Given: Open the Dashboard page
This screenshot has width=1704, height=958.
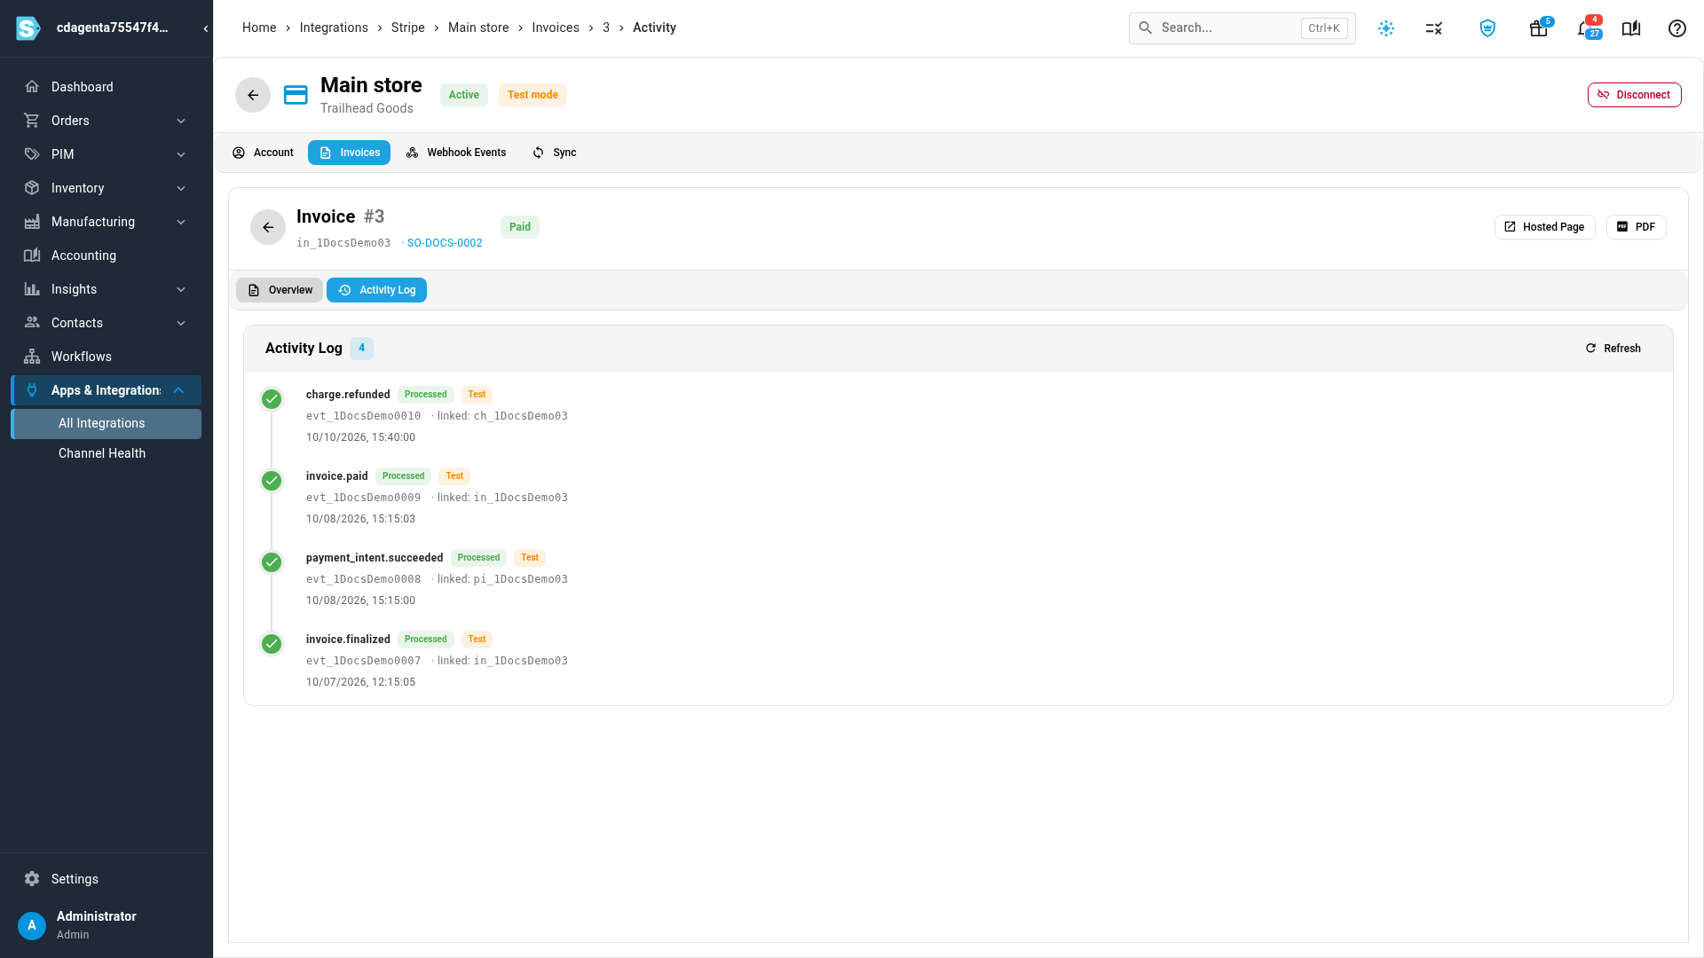Looking at the screenshot, I should (106, 87).
